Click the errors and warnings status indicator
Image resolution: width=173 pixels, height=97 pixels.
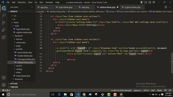click(6, 90)
